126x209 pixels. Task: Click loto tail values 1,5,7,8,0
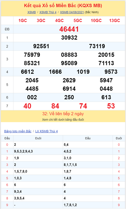[x=21, y=171]
